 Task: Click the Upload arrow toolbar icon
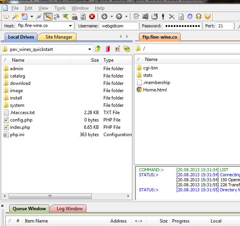click(x=119, y=17)
